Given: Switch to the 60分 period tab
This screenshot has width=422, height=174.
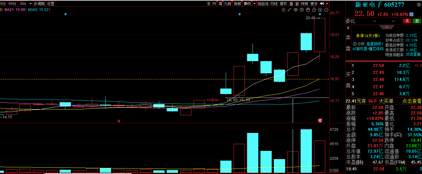Looking at the screenshot, I should pos(12,4).
